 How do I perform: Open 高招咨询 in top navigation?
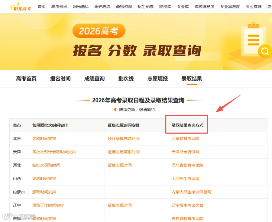tap(124, 7)
